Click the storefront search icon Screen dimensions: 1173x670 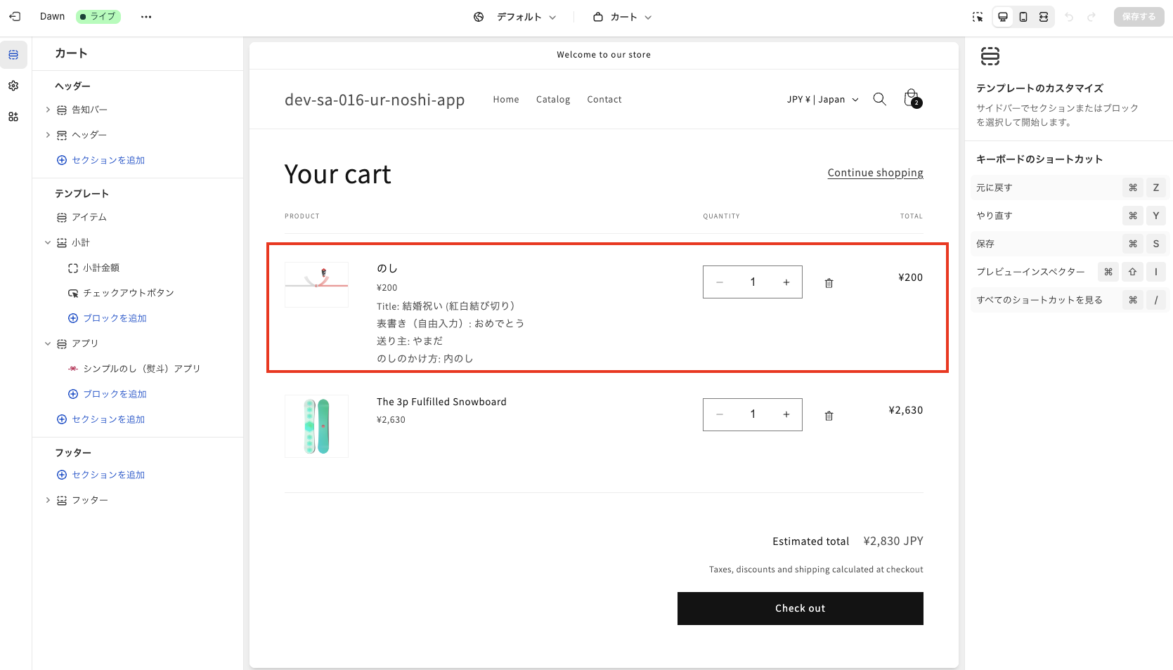click(x=879, y=99)
